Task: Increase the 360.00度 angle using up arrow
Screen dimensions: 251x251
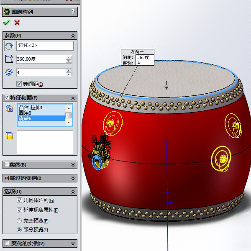Action: click(69, 57)
